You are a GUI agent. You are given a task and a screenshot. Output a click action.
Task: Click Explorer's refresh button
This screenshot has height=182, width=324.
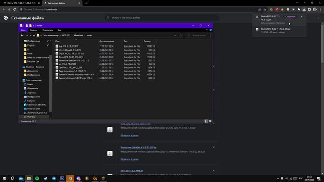pos(180,35)
